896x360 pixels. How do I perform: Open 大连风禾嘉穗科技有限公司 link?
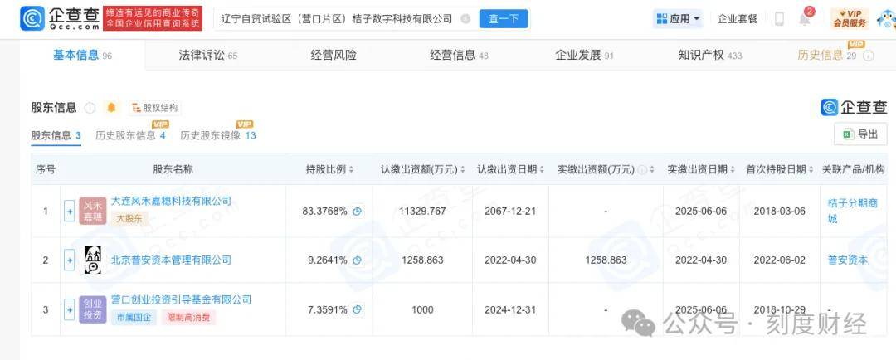pos(171,201)
